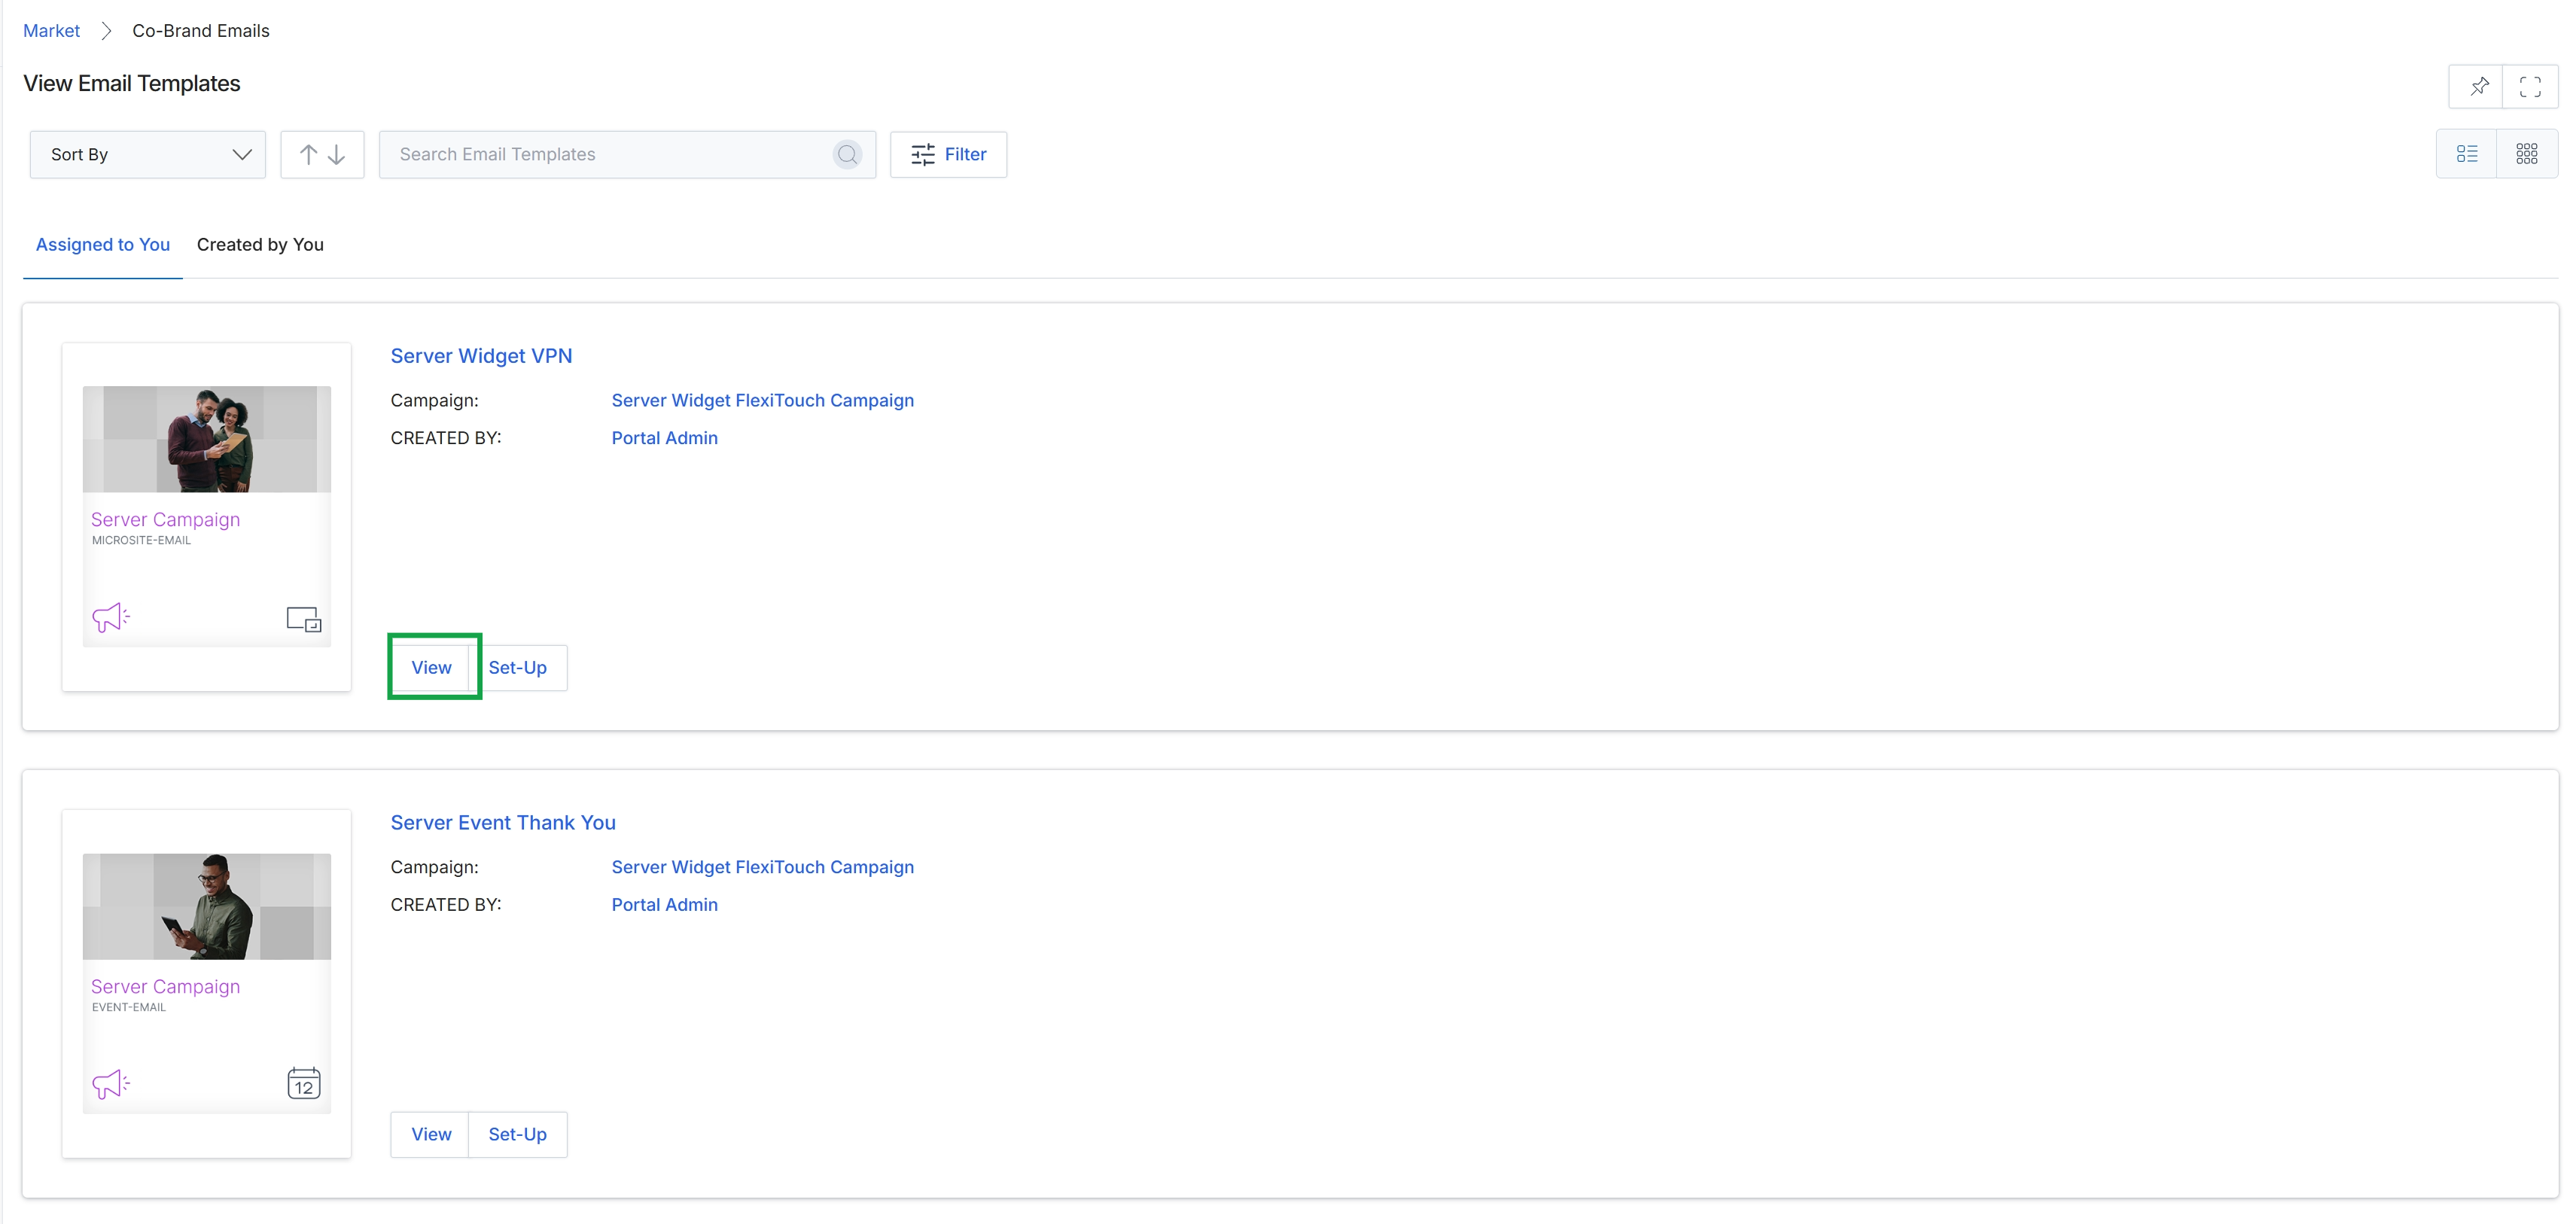The width and height of the screenshot is (2576, 1224).
Task: Open campaign link under Server Widget VPN
Action: (762, 400)
